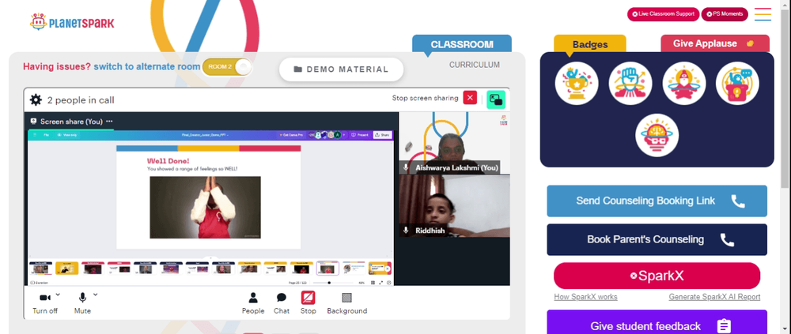Open the People panel icon
The image size is (791, 334).
(253, 298)
